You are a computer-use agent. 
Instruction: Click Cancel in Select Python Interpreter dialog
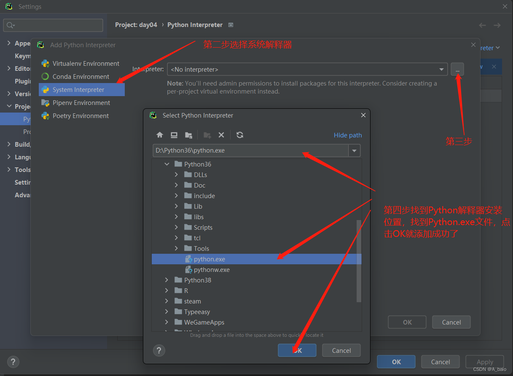pyautogui.click(x=341, y=350)
